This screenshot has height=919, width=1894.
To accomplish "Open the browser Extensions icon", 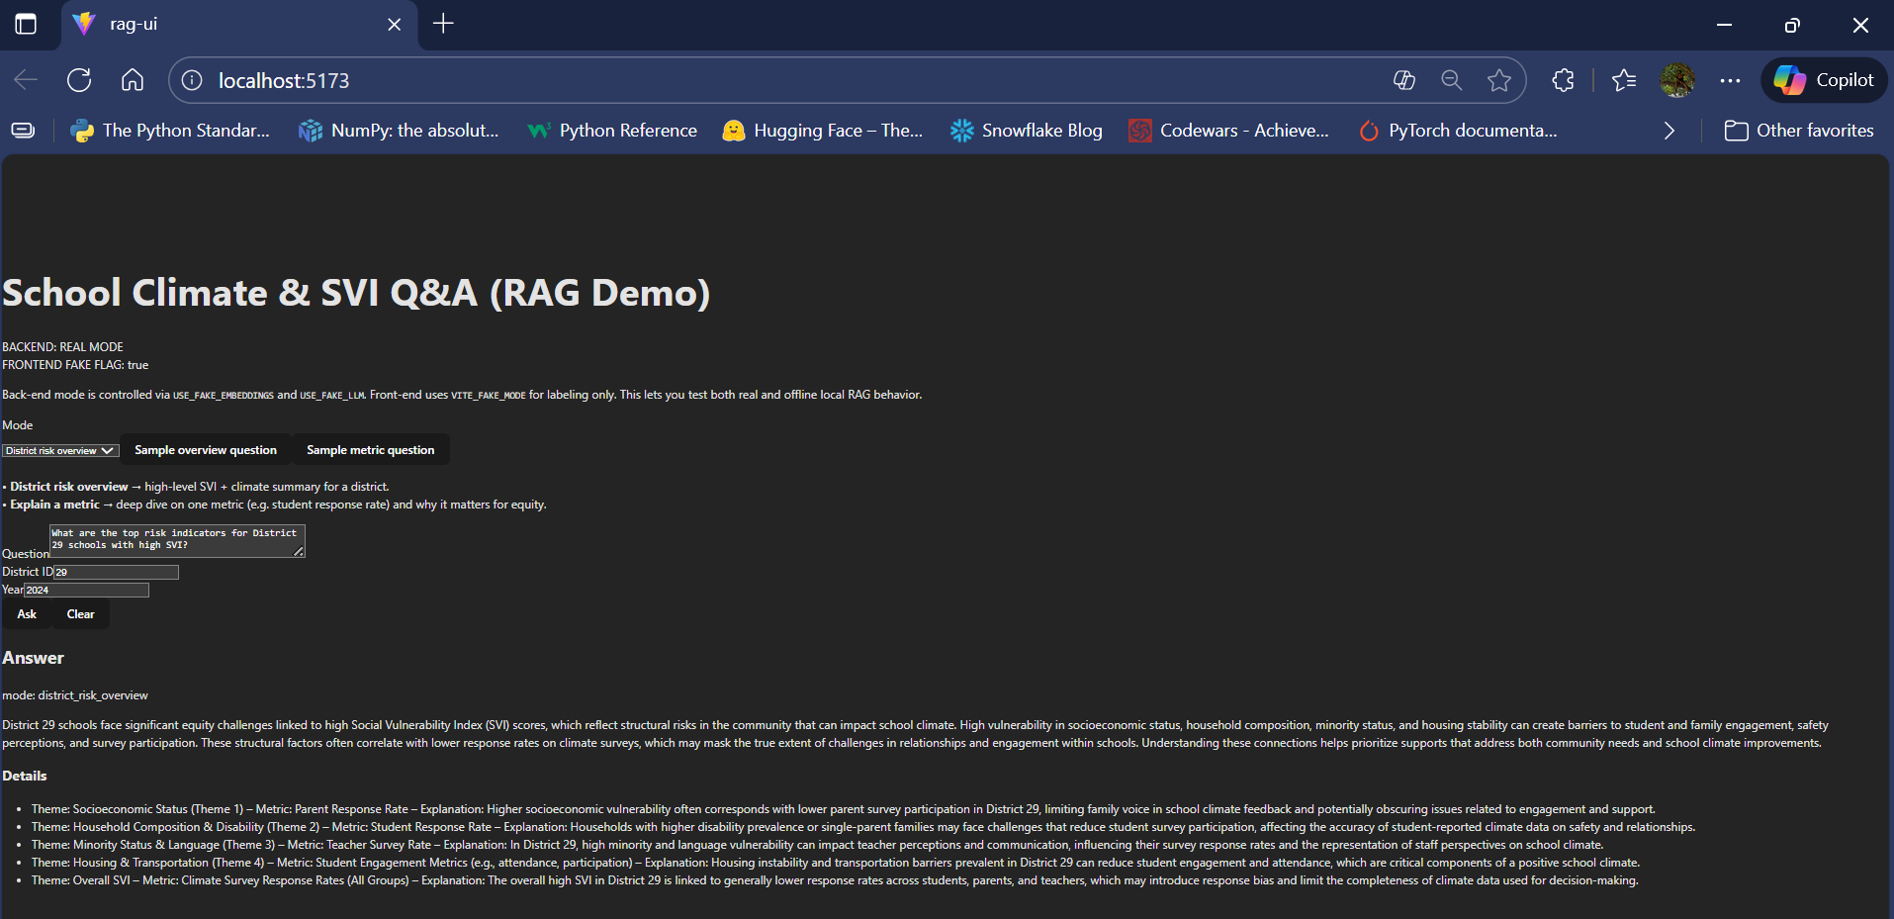I will point(1563,80).
